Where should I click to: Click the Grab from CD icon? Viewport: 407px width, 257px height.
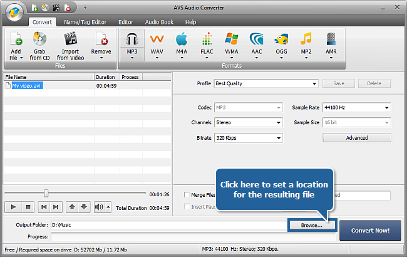pos(39,39)
